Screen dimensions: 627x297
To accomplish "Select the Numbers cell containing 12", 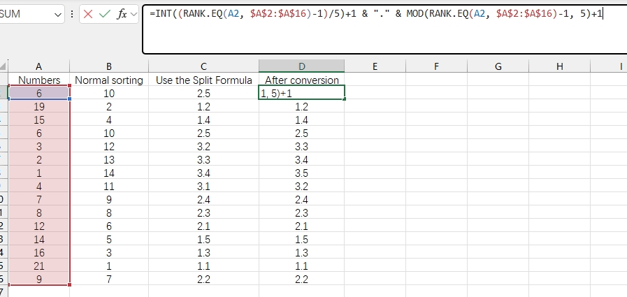I will (38, 226).
